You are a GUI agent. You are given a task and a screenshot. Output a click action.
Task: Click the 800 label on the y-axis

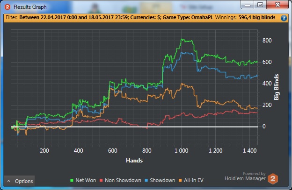pos(267,41)
